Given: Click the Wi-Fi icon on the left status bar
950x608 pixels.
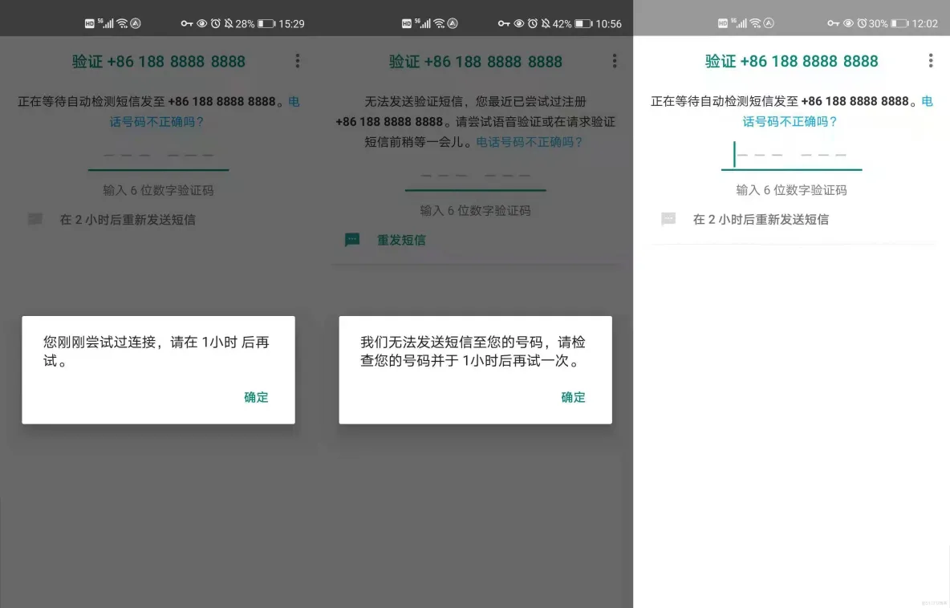Looking at the screenshot, I should coord(120,23).
